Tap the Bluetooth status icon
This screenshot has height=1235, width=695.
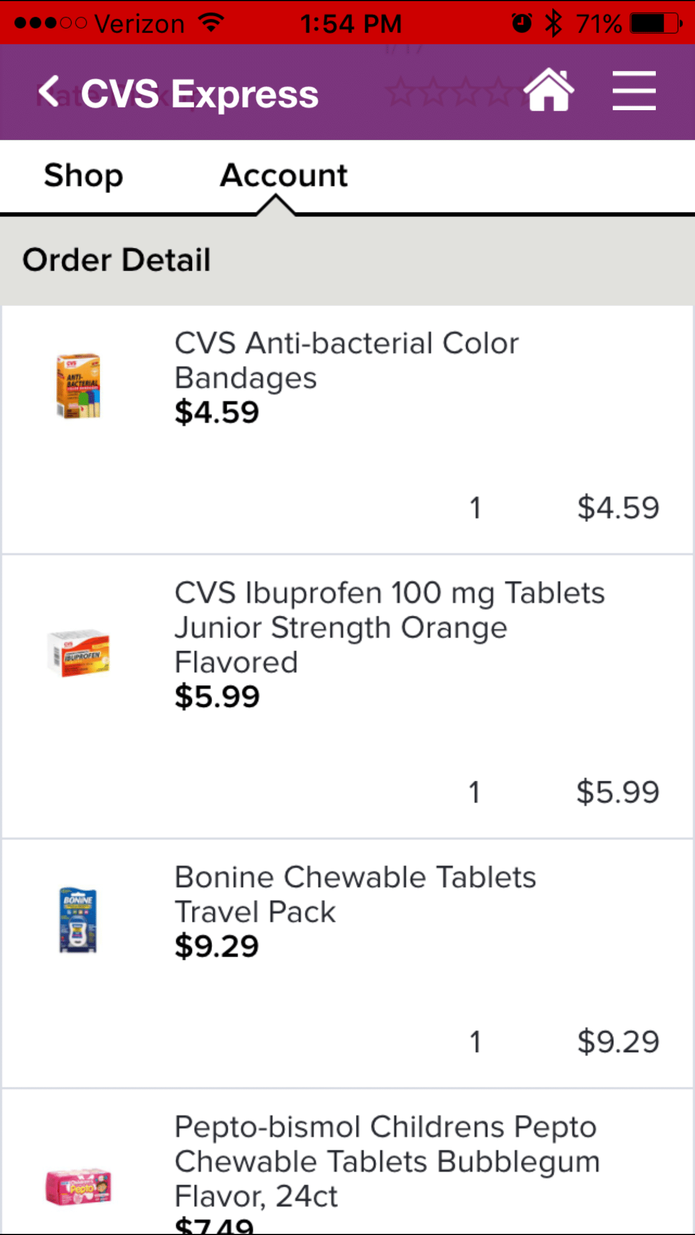[553, 23]
